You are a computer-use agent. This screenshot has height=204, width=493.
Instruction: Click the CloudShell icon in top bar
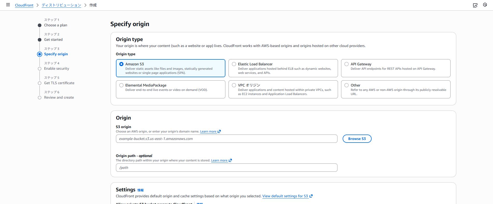[475, 5]
